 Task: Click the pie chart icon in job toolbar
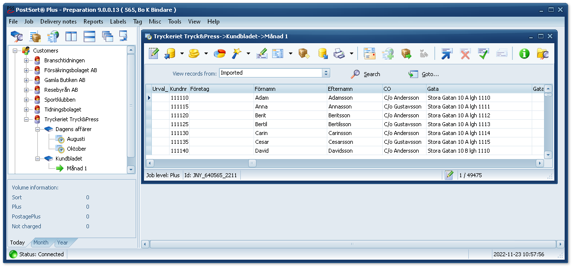(x=219, y=54)
